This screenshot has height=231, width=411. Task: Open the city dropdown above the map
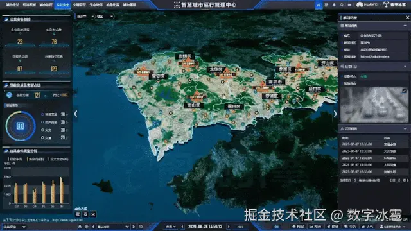[x=85, y=17]
